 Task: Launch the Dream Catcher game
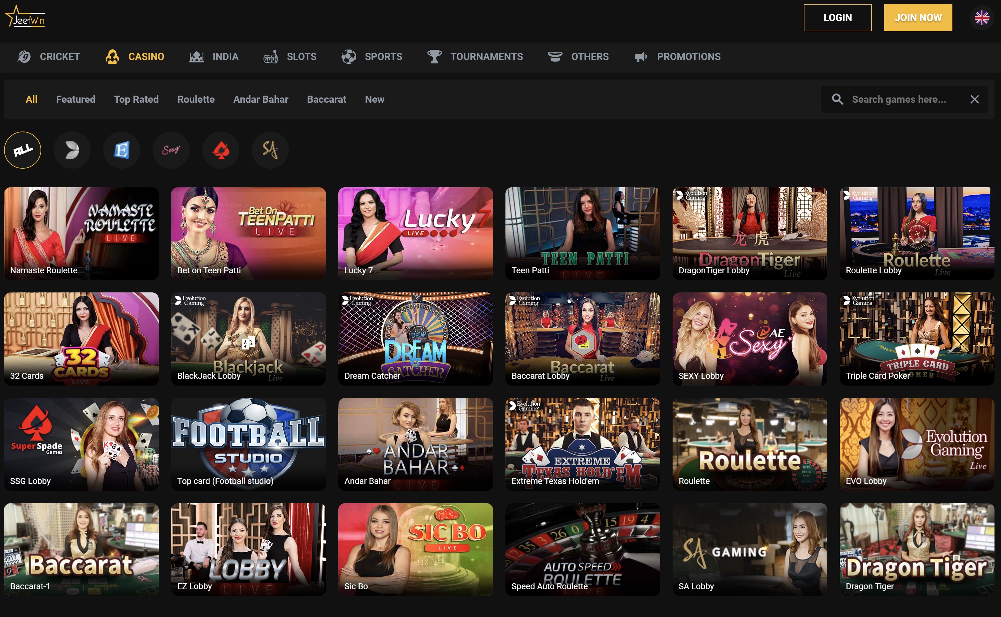coord(415,339)
